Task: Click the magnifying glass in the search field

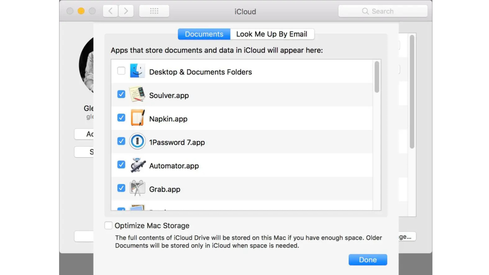Action: click(x=365, y=11)
